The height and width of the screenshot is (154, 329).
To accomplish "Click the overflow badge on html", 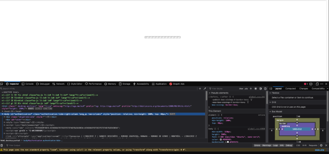I will point(47,109).
